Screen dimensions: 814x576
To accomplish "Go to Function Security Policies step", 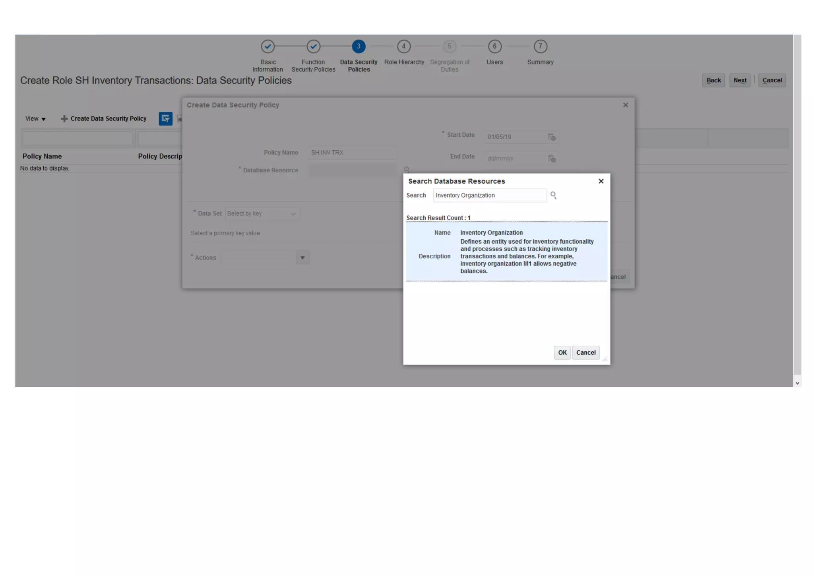I will point(313,47).
